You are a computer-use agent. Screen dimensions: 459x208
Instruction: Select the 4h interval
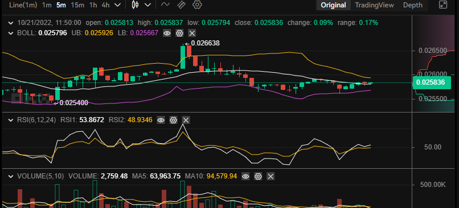106,5
